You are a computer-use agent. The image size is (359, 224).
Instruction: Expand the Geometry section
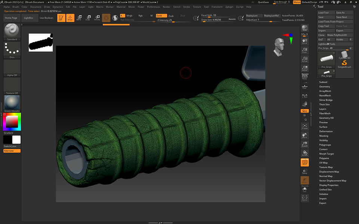coord(324,87)
